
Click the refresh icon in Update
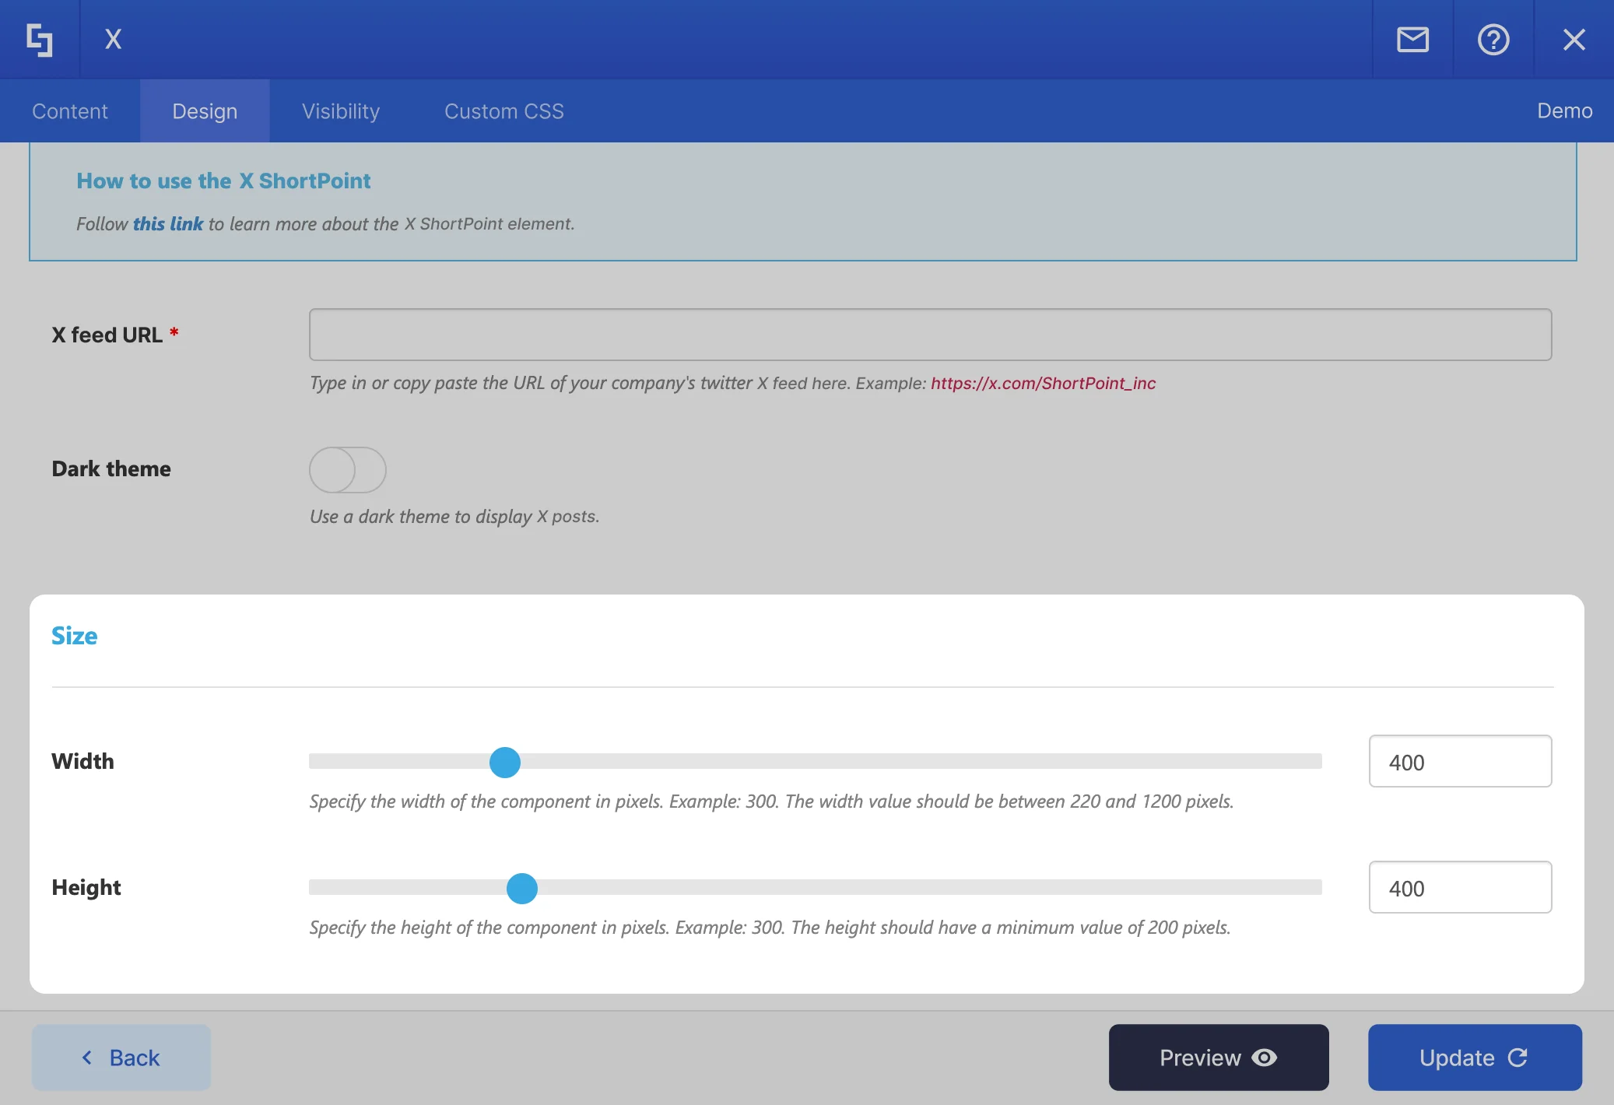[1518, 1058]
